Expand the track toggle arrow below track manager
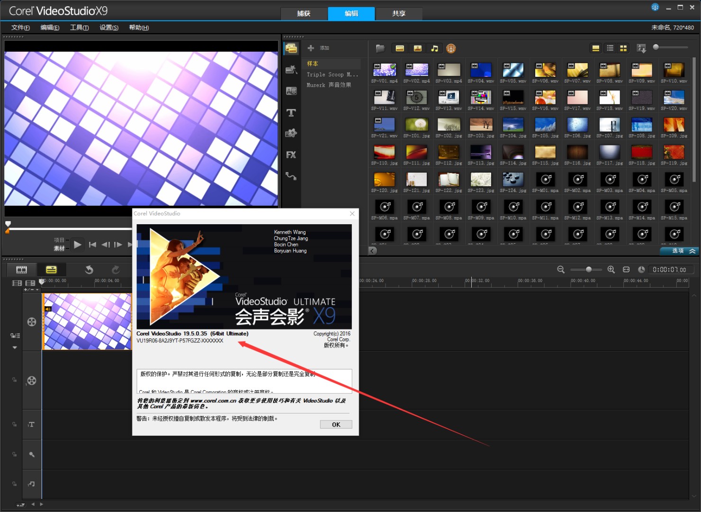 [15, 347]
